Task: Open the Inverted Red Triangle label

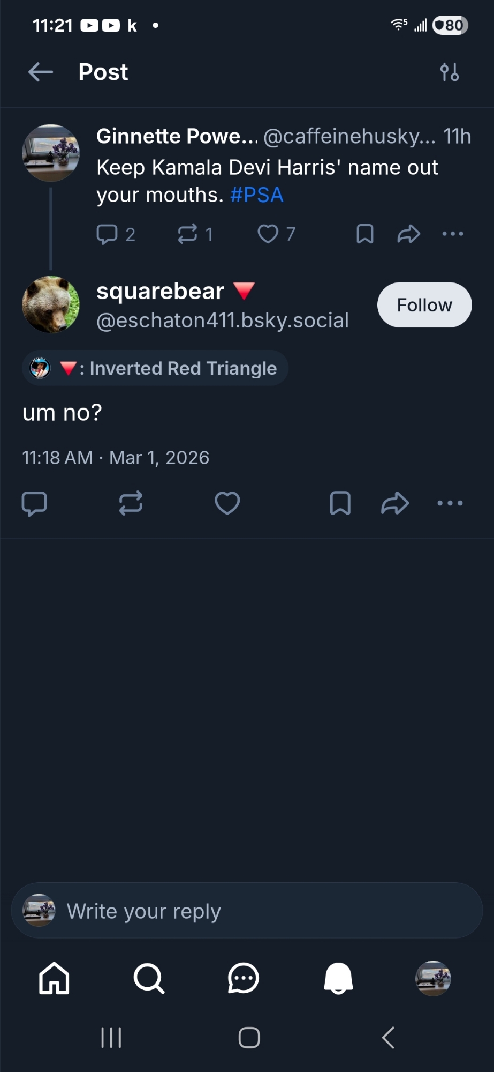Action: click(x=155, y=368)
